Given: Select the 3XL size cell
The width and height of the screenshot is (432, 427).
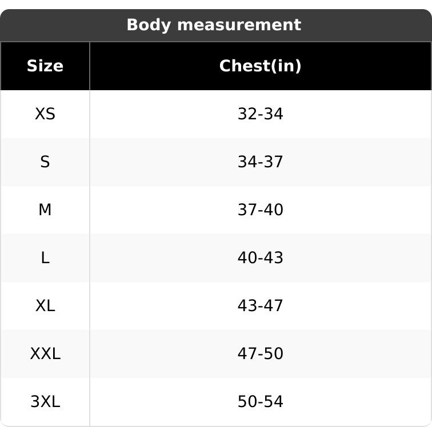Looking at the screenshot, I should (x=45, y=402).
